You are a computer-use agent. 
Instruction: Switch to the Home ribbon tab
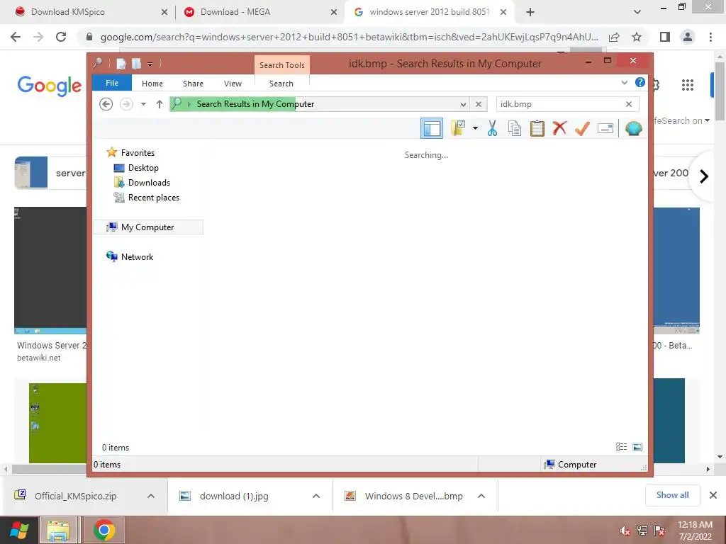152,84
